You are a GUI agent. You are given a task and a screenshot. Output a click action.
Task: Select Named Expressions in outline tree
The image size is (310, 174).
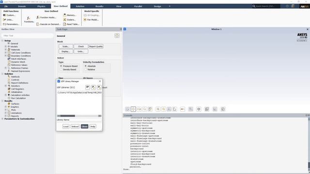pyautogui.click(x=19, y=71)
